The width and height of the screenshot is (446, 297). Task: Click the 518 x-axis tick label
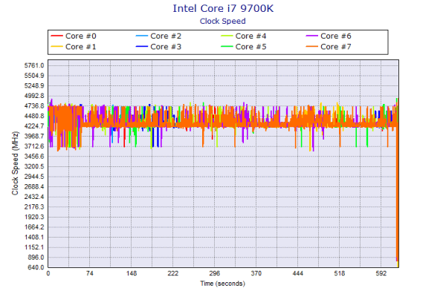[340, 273]
